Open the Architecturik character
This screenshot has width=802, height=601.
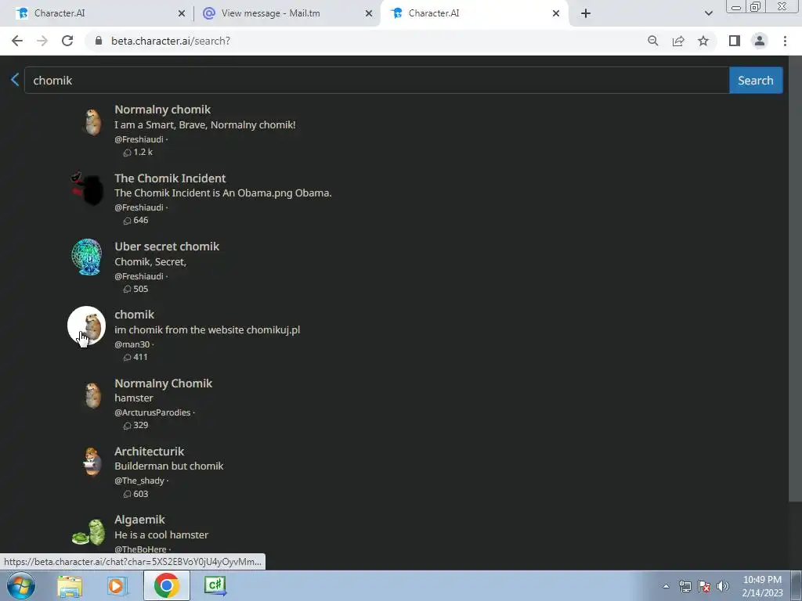tap(150, 452)
